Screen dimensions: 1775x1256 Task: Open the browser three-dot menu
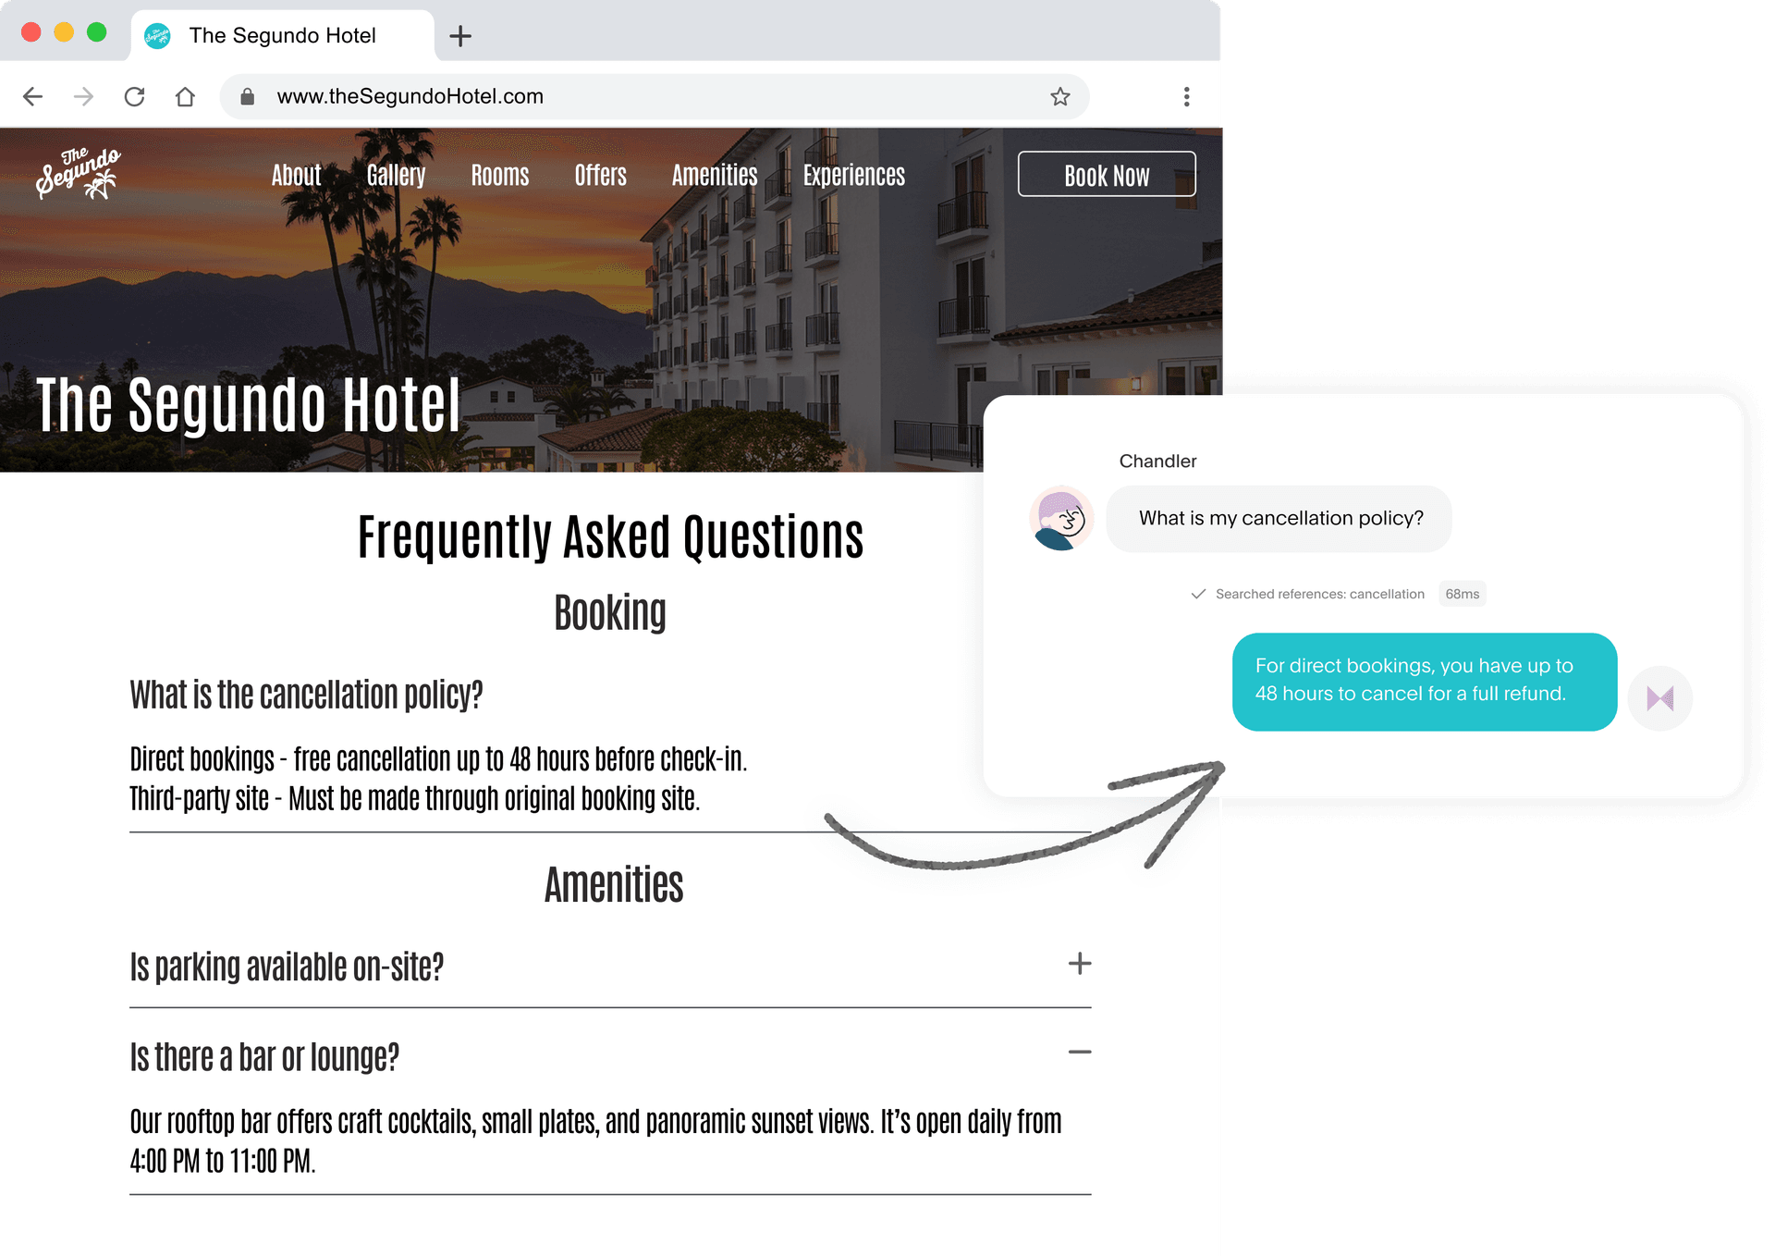[x=1187, y=96]
